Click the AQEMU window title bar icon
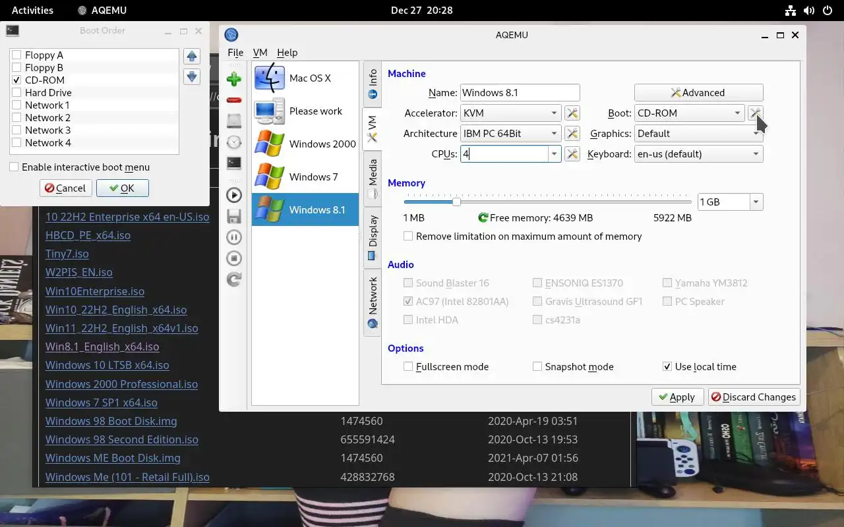The height and width of the screenshot is (527, 844). pyautogui.click(x=231, y=35)
